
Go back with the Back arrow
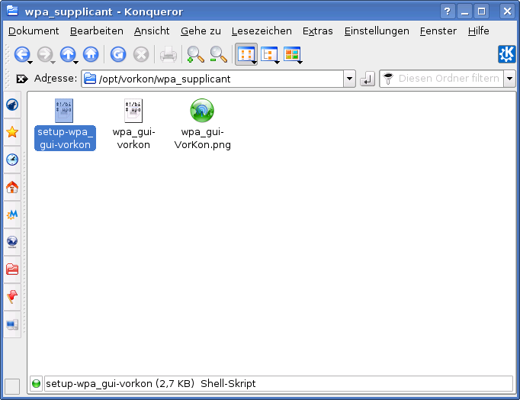[21, 54]
